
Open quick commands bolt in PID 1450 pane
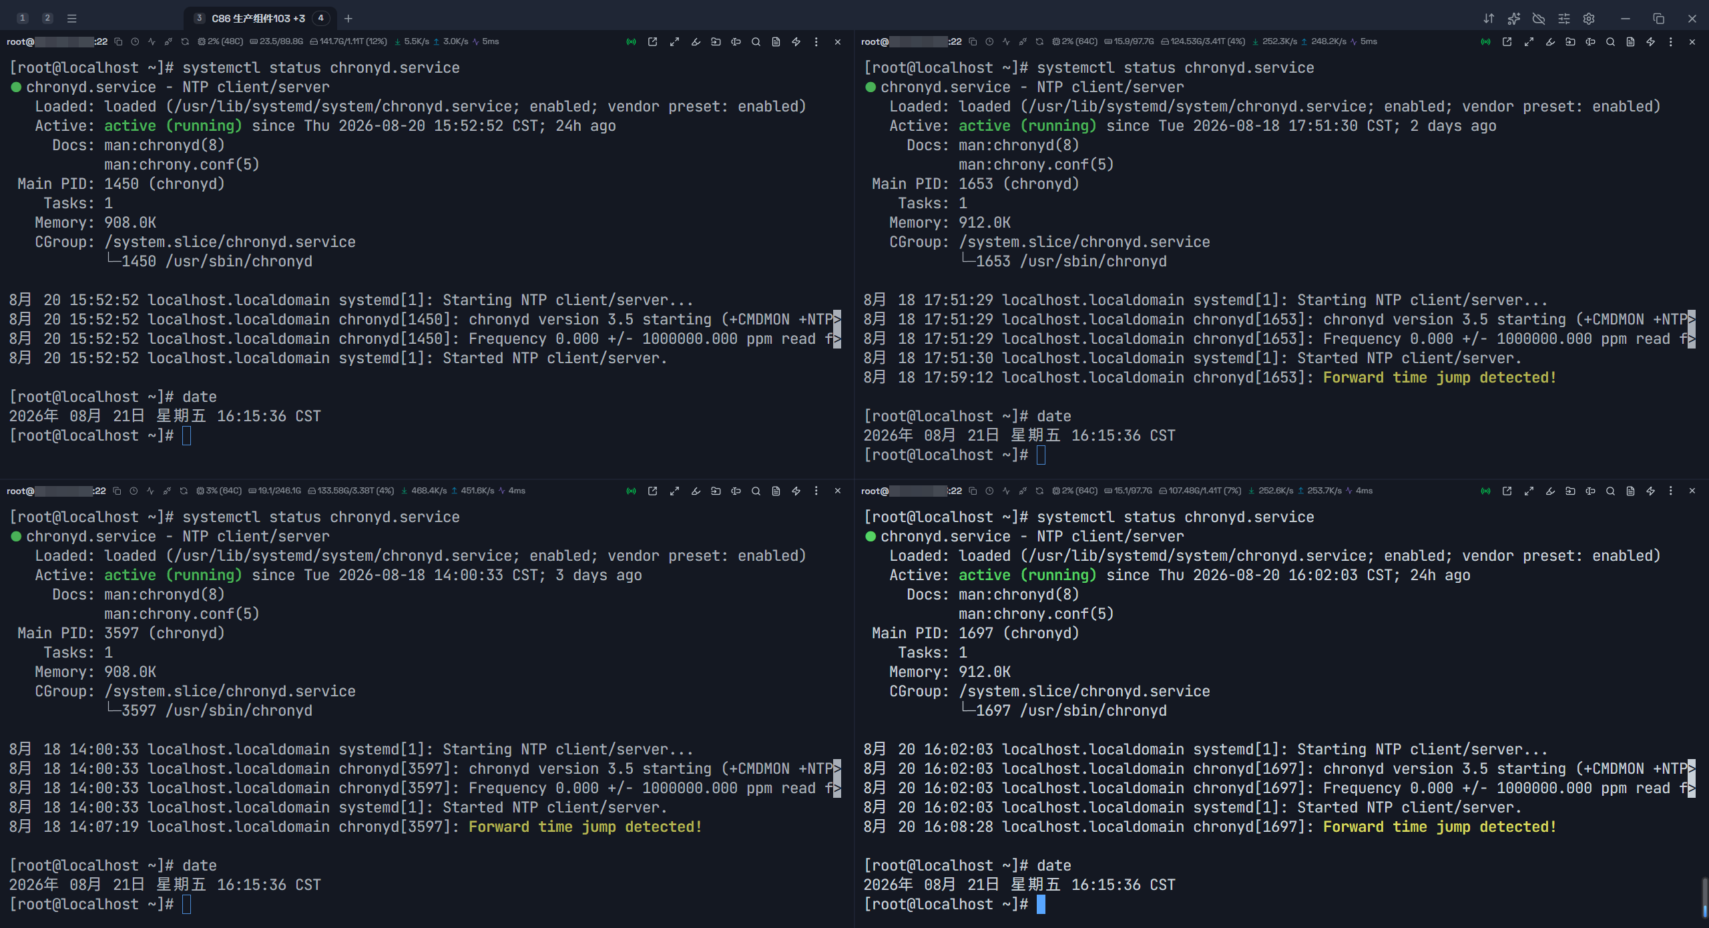796,41
